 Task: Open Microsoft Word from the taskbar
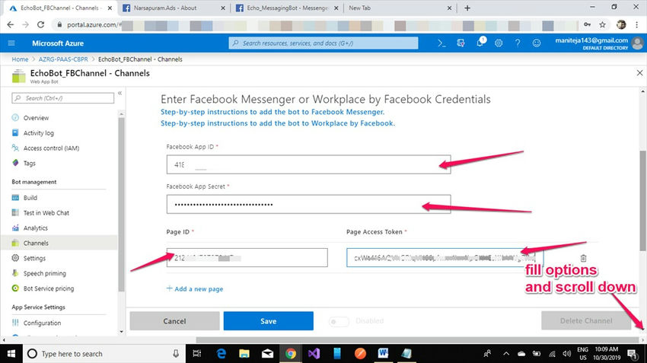tap(383, 354)
